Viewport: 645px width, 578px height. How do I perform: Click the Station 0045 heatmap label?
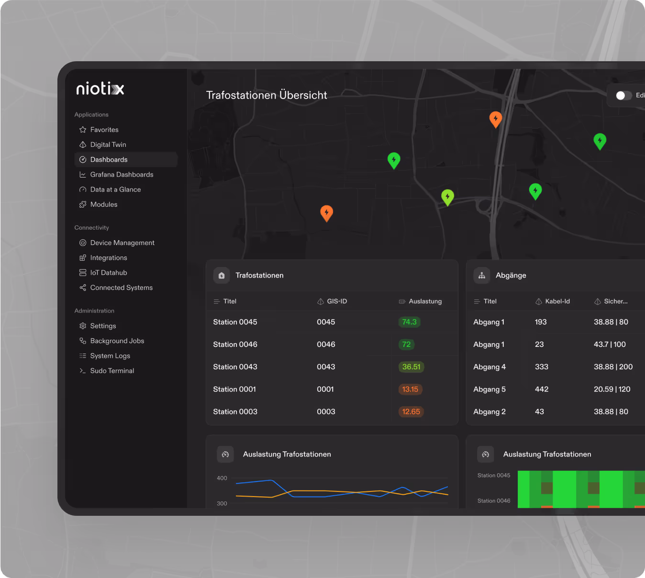tap(494, 476)
